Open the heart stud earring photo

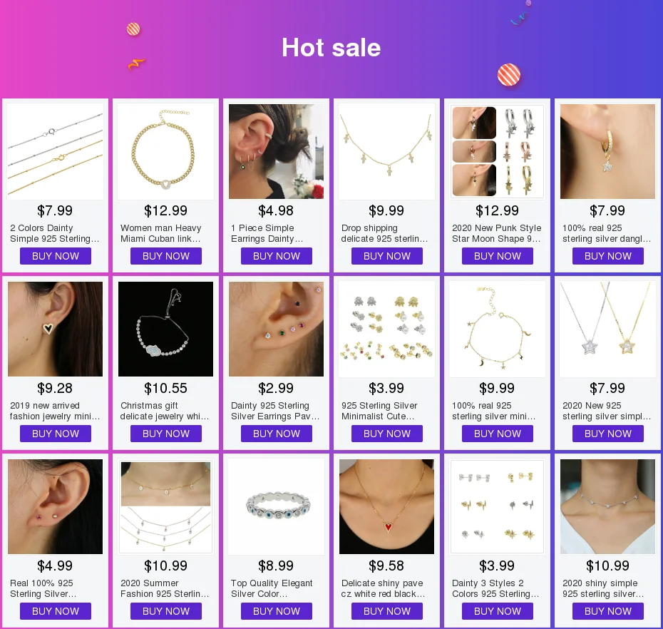click(55, 329)
